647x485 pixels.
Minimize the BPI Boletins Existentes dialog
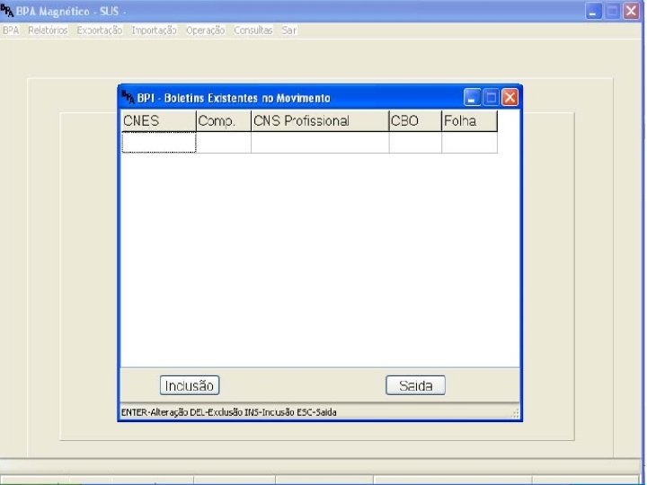(x=472, y=98)
